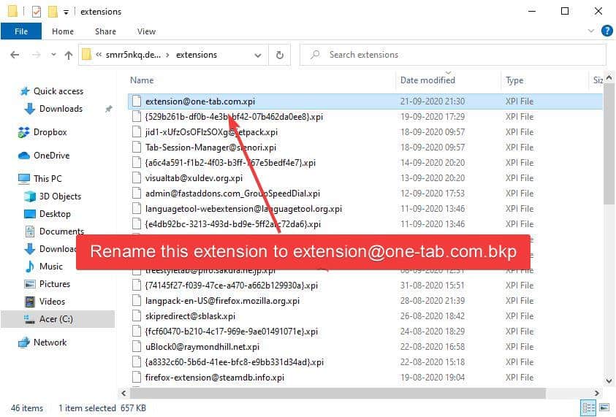The height and width of the screenshot is (417, 616).
Task: Sort files by Date modified column
Action: coord(427,80)
